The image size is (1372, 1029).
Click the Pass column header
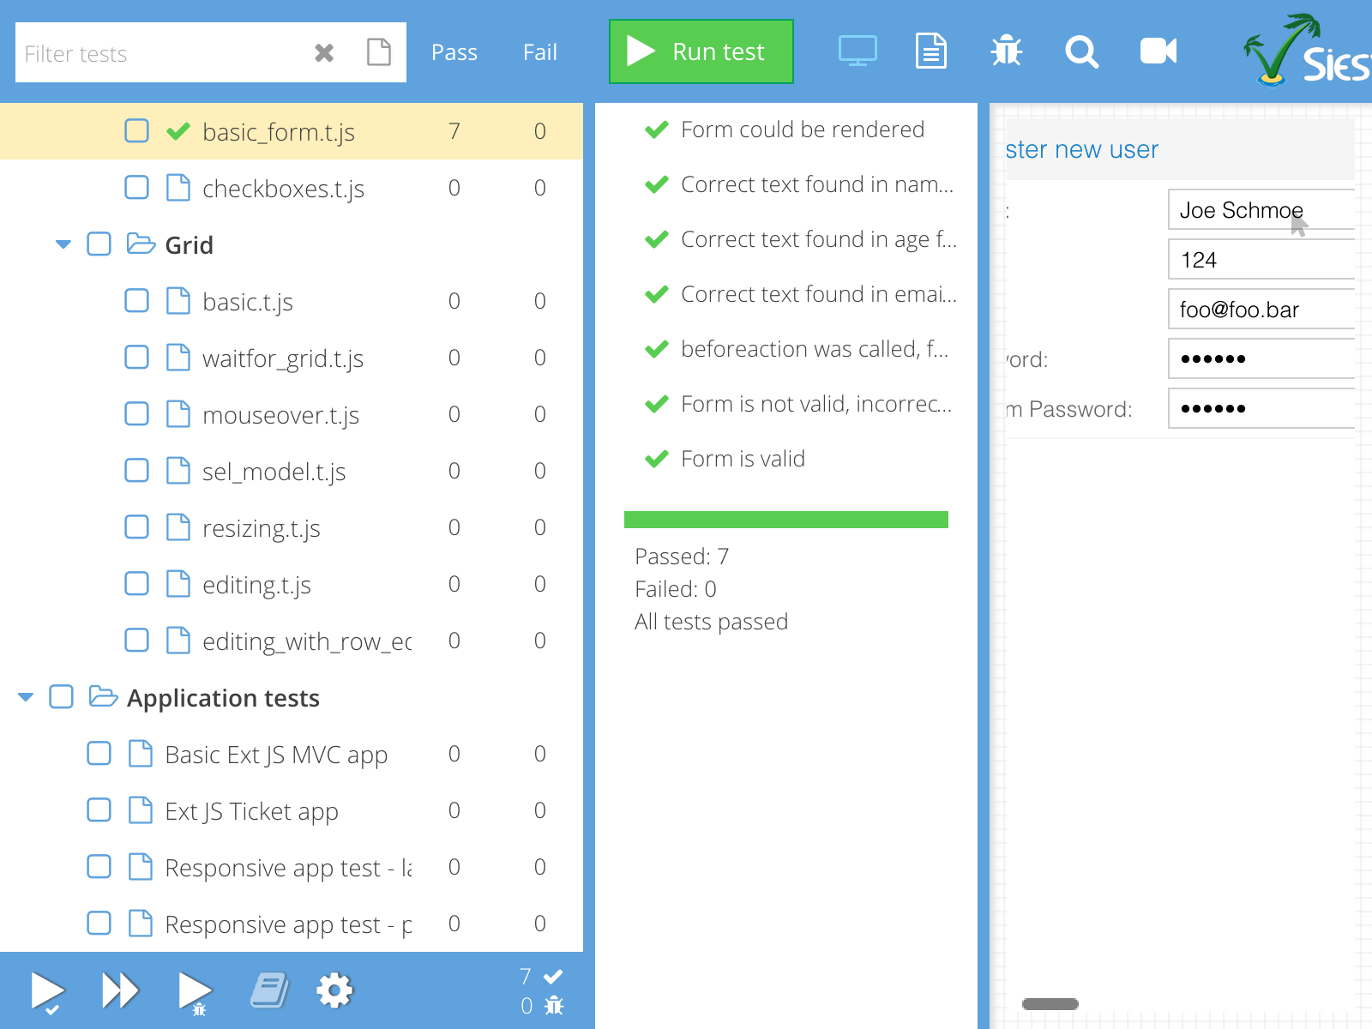pyautogui.click(x=454, y=53)
